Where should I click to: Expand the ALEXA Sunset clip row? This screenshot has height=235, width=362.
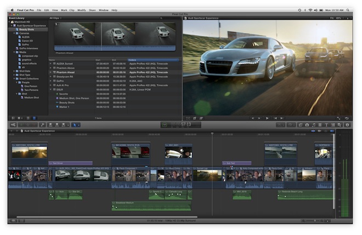[50, 64]
